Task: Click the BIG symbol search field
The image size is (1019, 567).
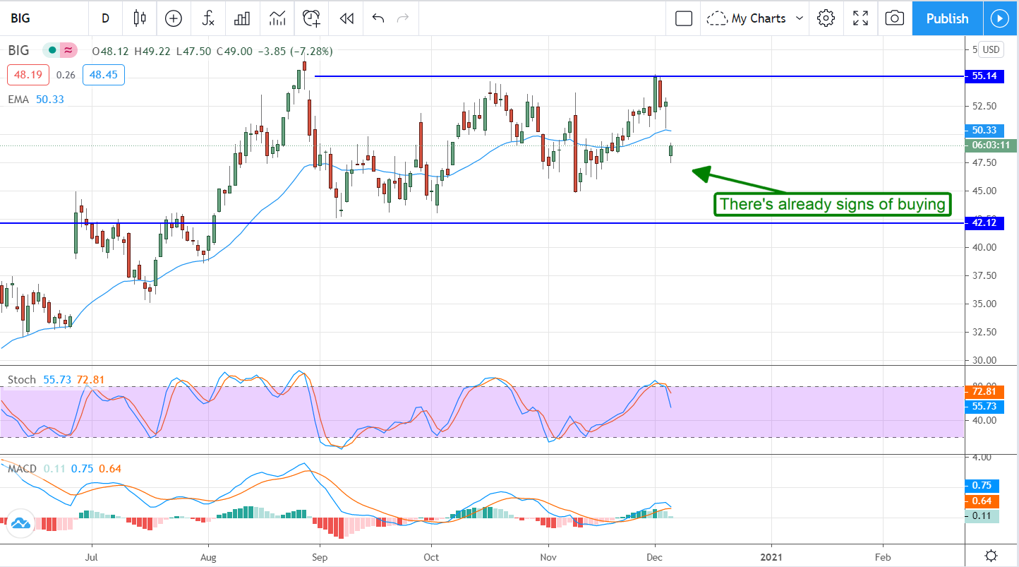Action: point(42,18)
